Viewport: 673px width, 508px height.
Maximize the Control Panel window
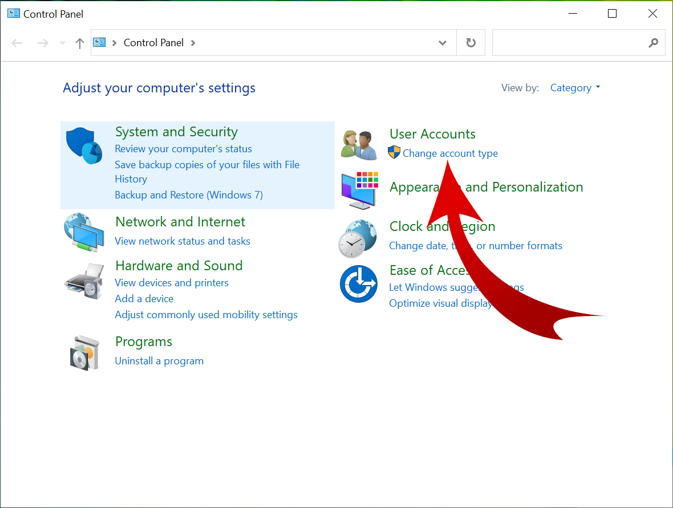coord(613,14)
